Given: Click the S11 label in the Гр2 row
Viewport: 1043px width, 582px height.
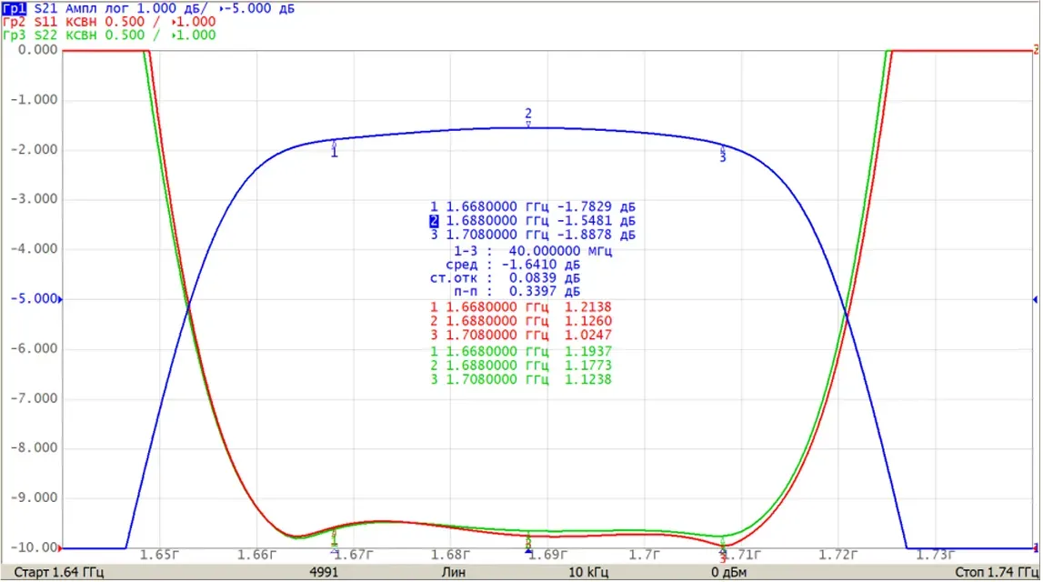Looking at the screenshot, I should pos(45,22).
